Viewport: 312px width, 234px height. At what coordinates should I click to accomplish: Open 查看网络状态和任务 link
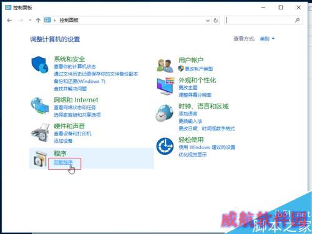75,107
